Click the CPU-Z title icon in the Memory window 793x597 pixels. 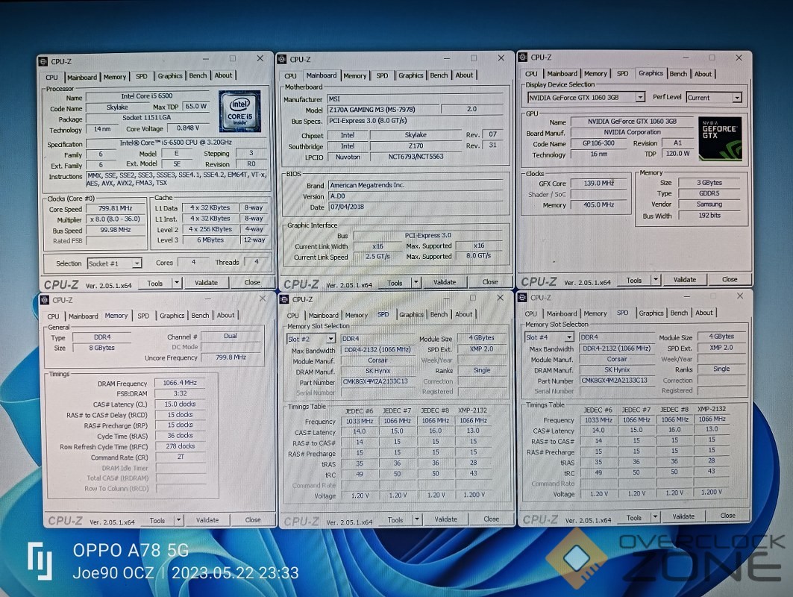45,300
